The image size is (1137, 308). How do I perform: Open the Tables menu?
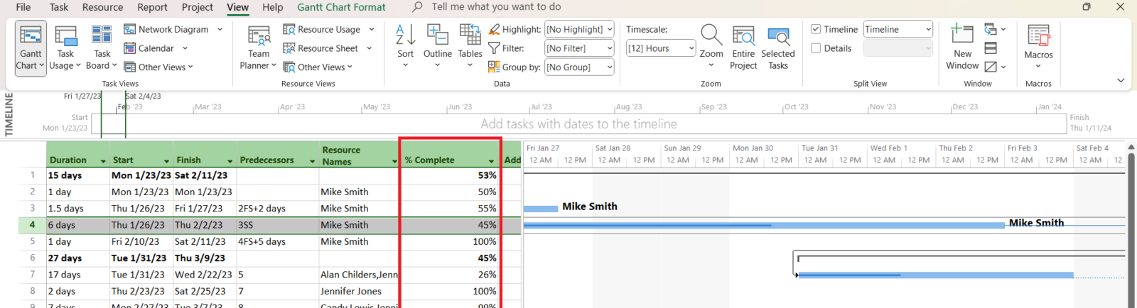point(470,46)
